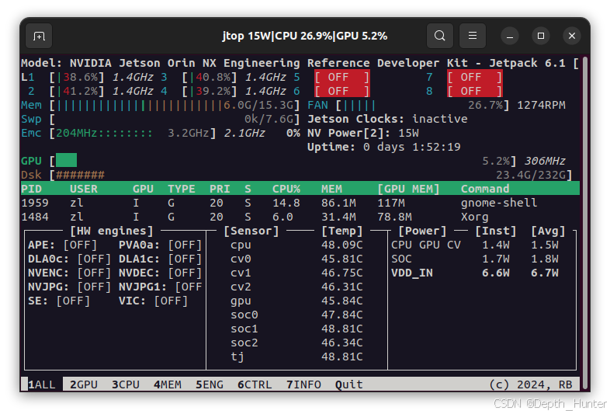
Task: Click the Command column header
Action: [x=485, y=189]
